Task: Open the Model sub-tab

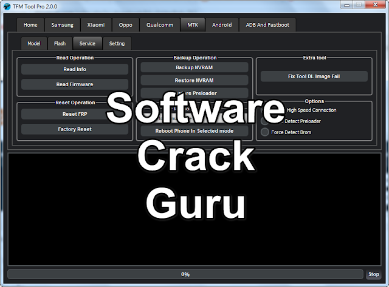Action: (x=34, y=44)
